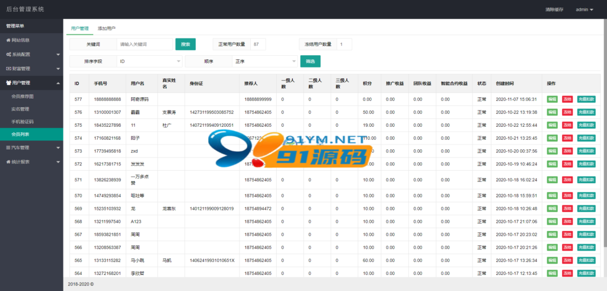Click phone number 13826238939
This screenshot has height=291, width=607.
pos(107,180)
